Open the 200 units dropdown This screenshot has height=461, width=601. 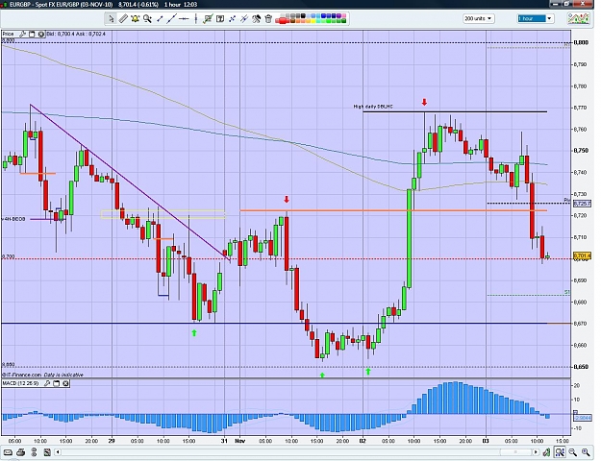point(479,18)
